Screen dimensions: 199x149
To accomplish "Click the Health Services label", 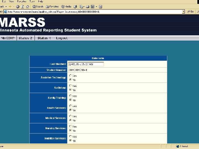I will (57, 108).
